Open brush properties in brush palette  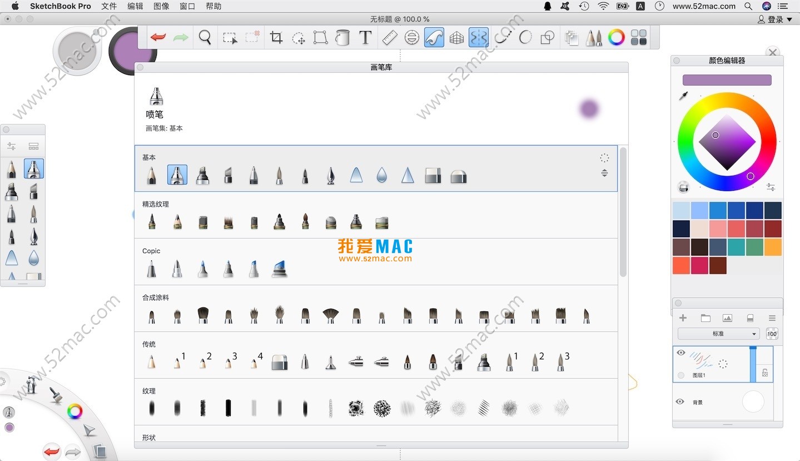point(11,146)
